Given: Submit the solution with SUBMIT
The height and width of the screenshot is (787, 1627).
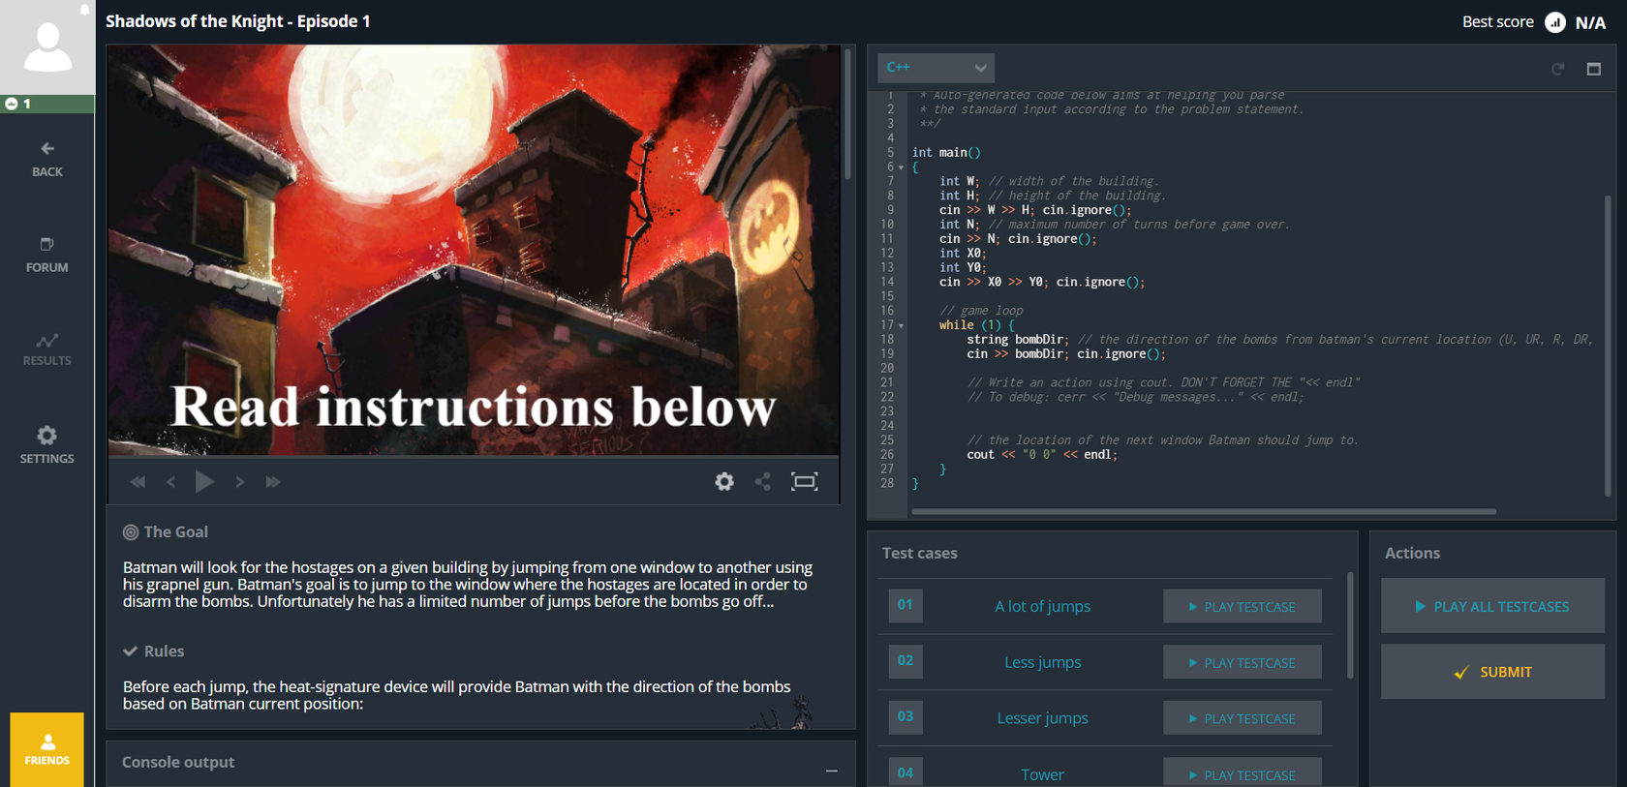Looking at the screenshot, I should (x=1492, y=672).
